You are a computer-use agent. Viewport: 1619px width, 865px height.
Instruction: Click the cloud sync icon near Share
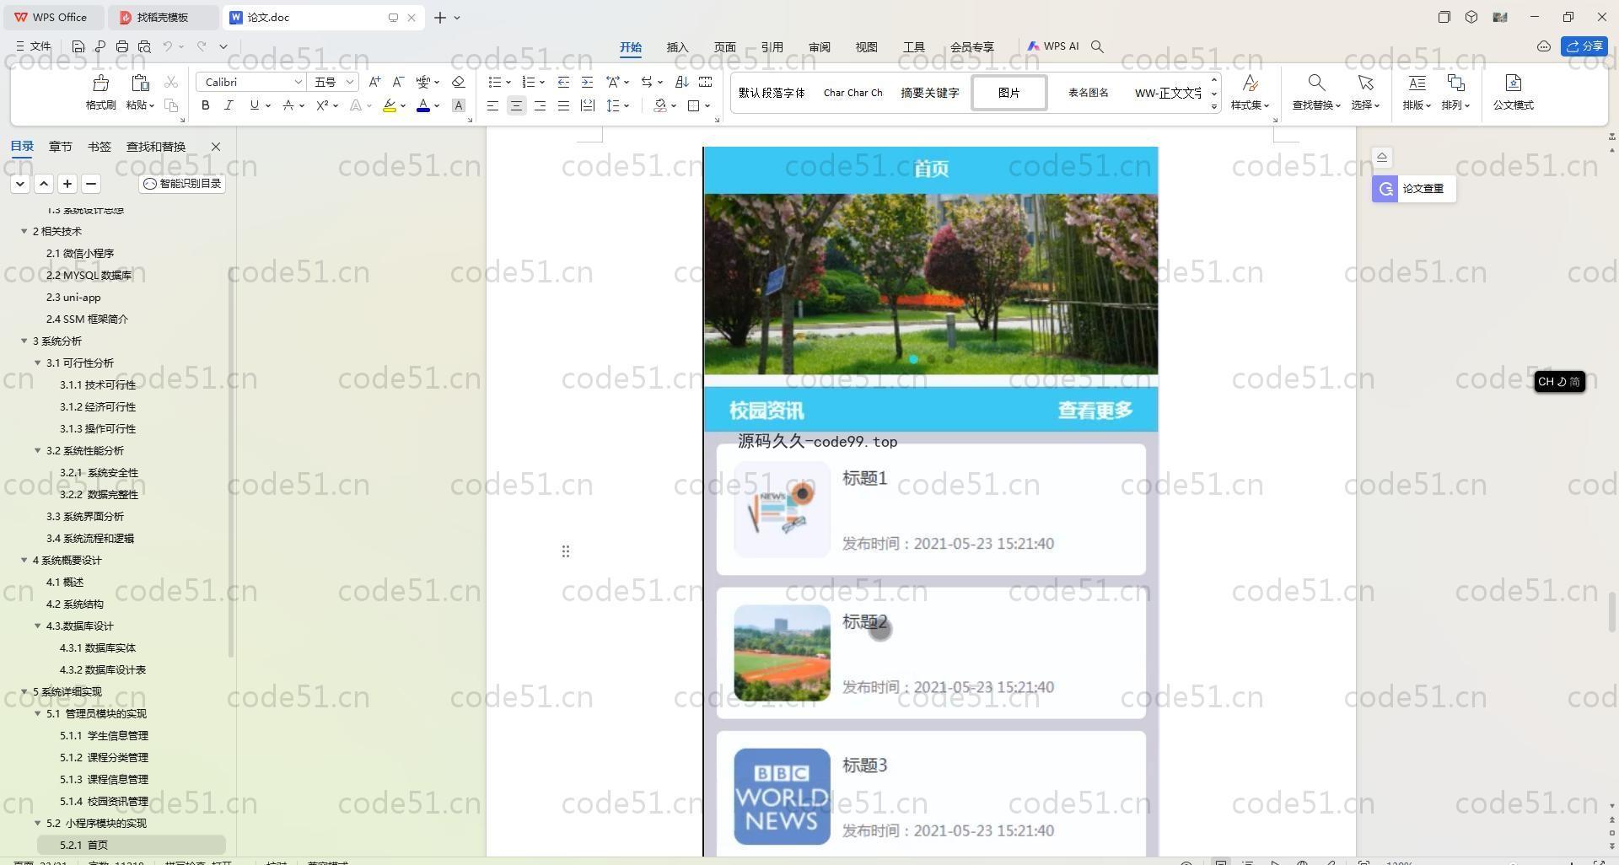click(x=1544, y=46)
